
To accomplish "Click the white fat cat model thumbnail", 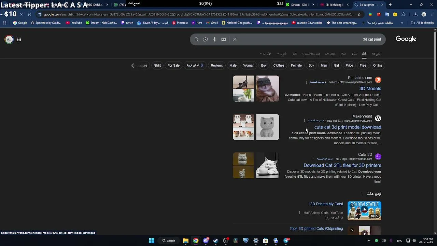I will pyautogui.click(x=268, y=165).
